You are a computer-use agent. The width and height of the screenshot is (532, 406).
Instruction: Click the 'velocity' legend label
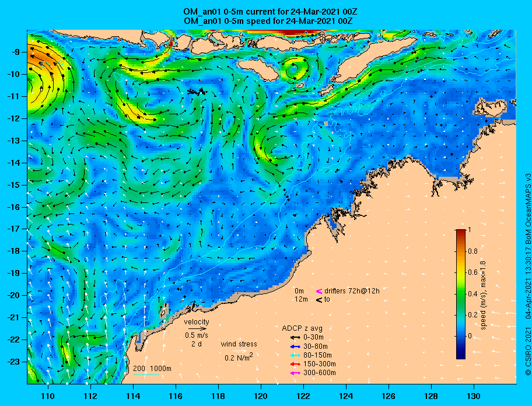coord(197,321)
